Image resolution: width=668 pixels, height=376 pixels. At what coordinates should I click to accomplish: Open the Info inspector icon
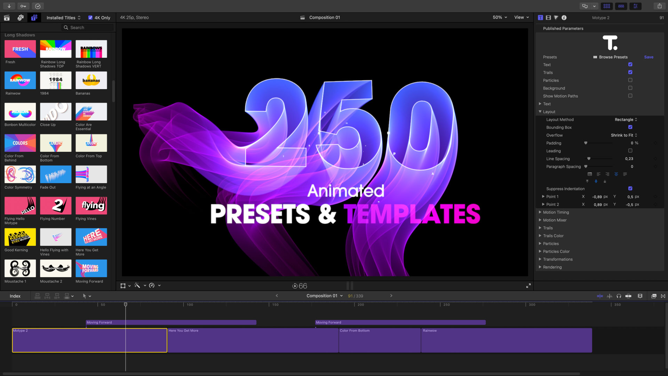click(x=564, y=17)
